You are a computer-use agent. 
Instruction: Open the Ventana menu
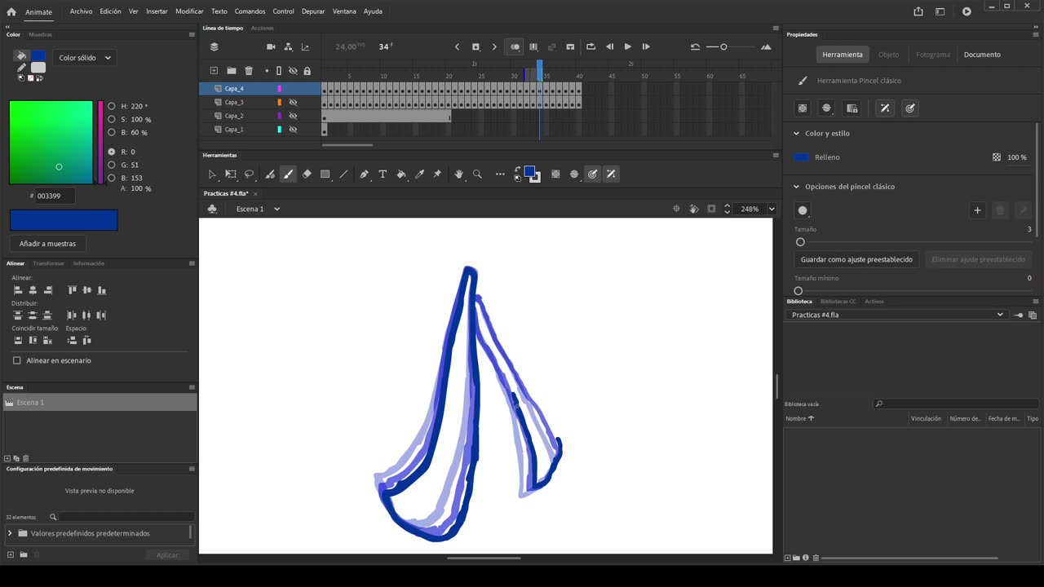coord(344,11)
